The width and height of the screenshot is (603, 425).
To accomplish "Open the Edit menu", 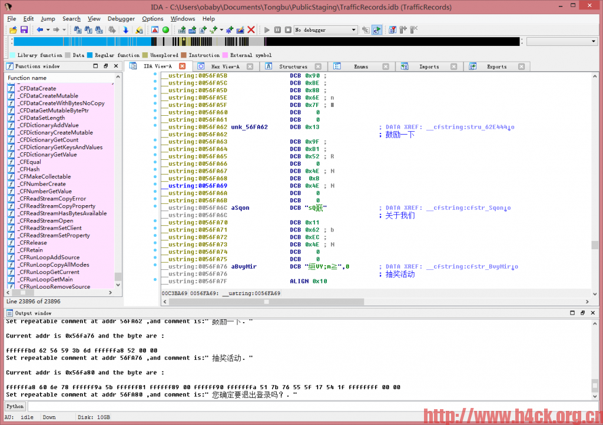I will [28, 18].
